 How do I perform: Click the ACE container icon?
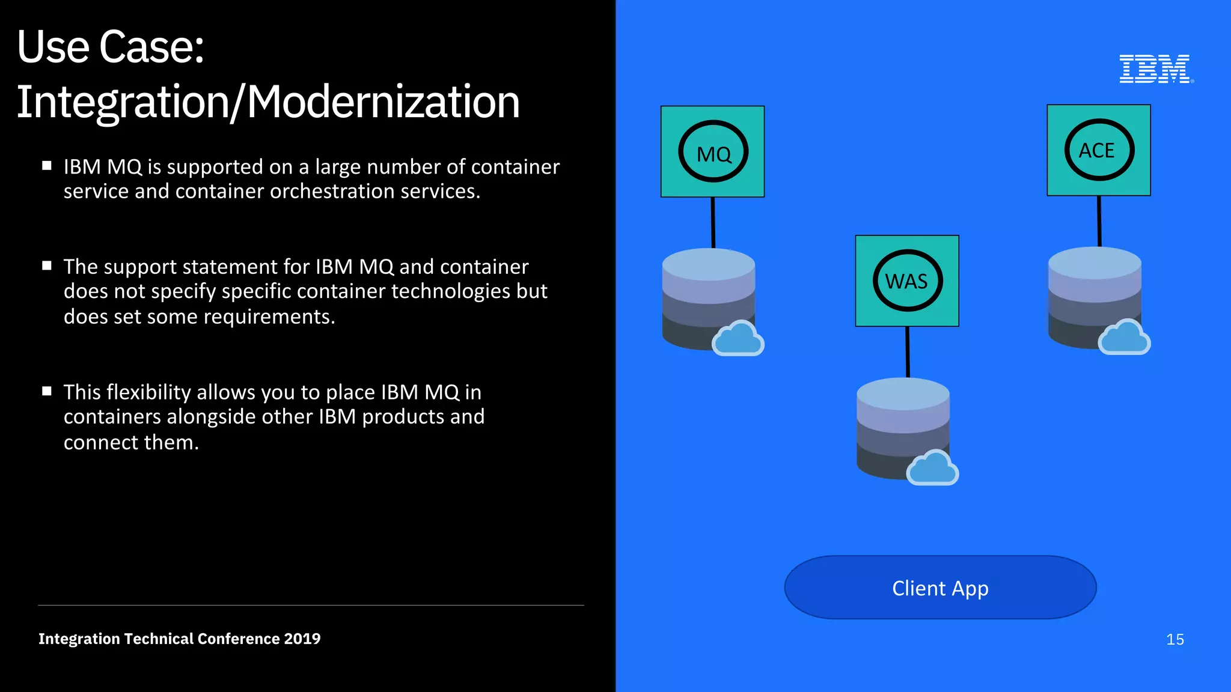pos(1099,150)
